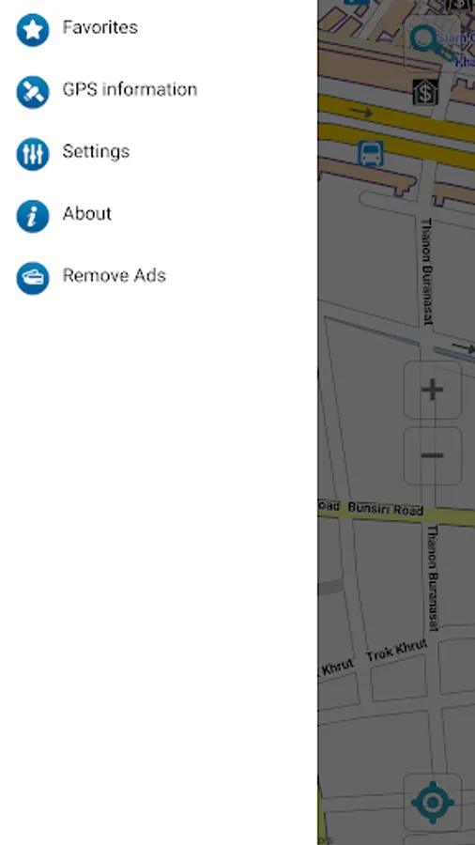Zoom in with the plus button

tap(433, 390)
